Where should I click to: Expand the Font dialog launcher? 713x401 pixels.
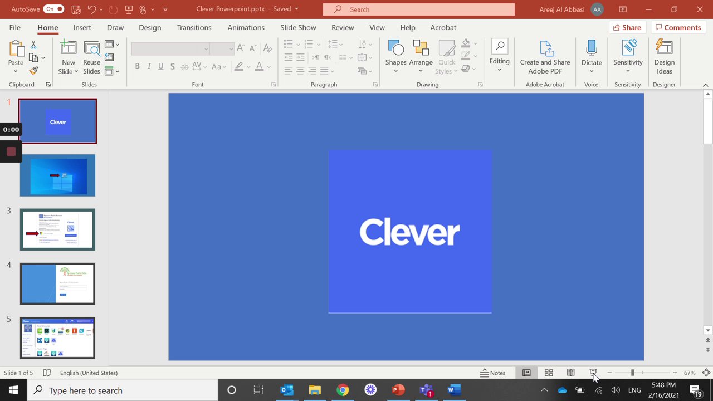pos(274,85)
